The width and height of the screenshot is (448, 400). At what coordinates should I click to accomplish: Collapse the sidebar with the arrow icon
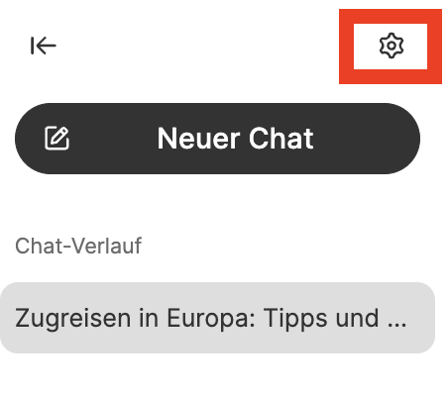tap(44, 46)
